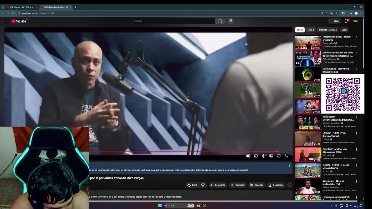372x209 pixels.
Task: Click the Preguntar button
Action: coord(237,185)
